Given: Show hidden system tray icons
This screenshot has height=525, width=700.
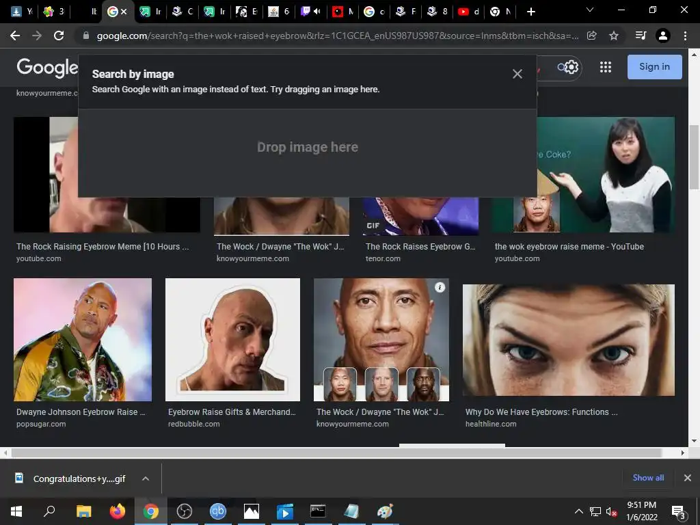Looking at the screenshot, I should click(x=578, y=511).
